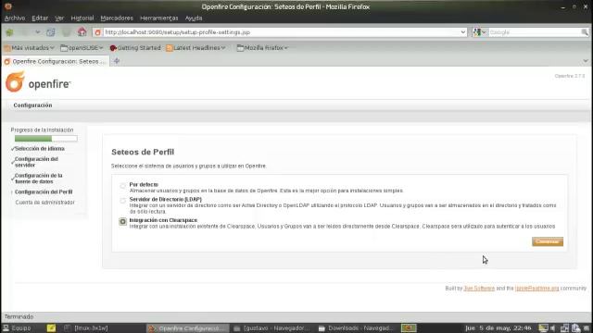The height and width of the screenshot is (333, 593).
Task: Open the Equipo menu in the taskbar
Action: (x=17, y=328)
